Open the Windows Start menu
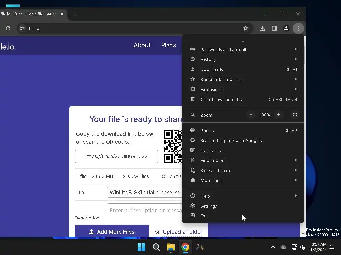 click(x=141, y=247)
